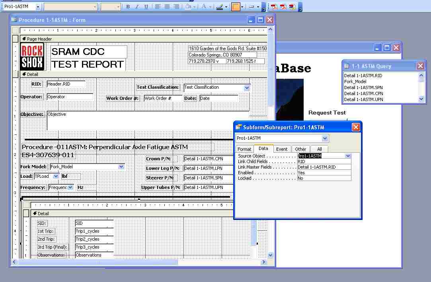Select the Data tab in properties
Viewport: 431px width, 282px height.
pos(263,148)
